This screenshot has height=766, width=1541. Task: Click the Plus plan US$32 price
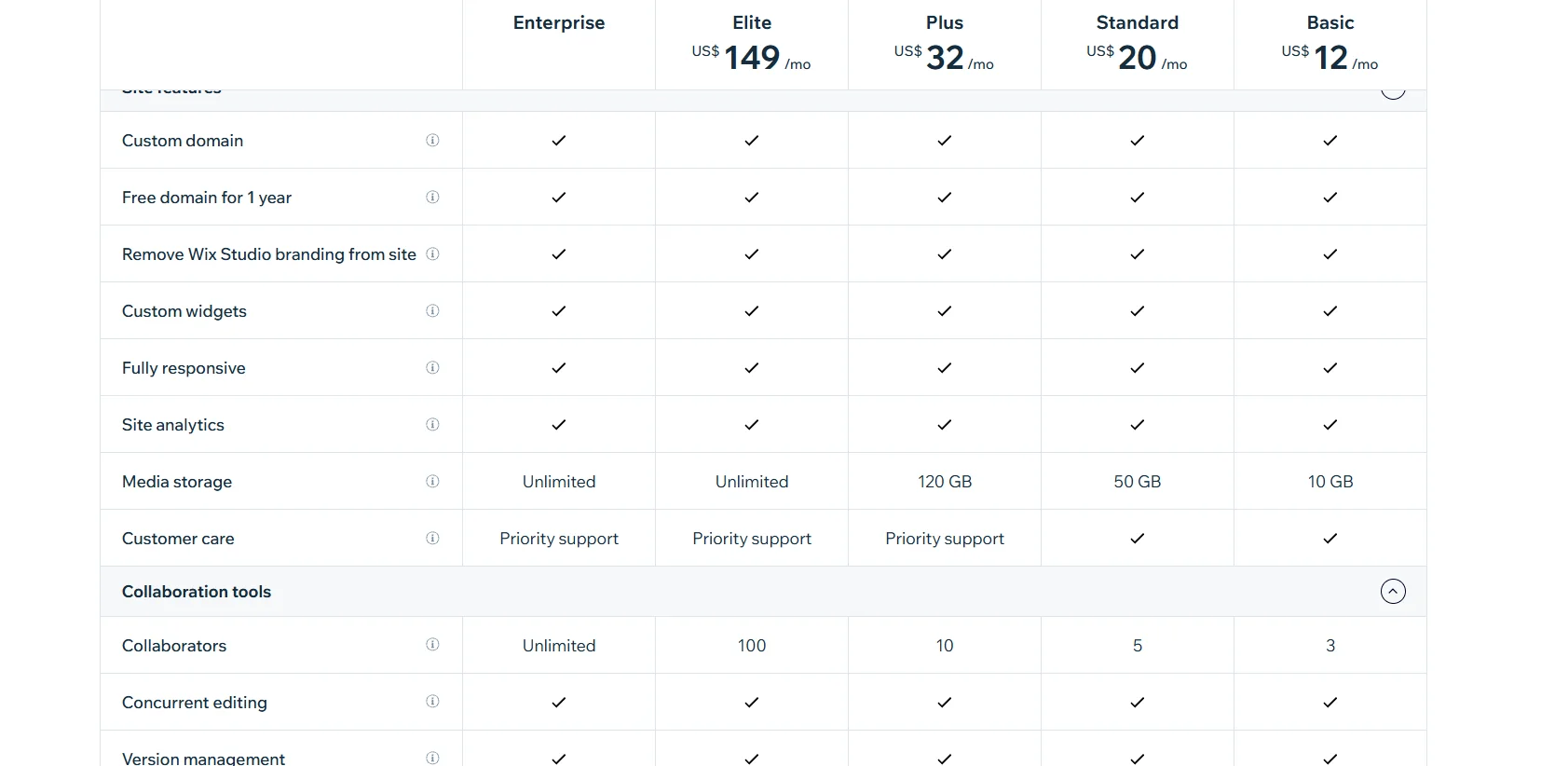click(944, 58)
